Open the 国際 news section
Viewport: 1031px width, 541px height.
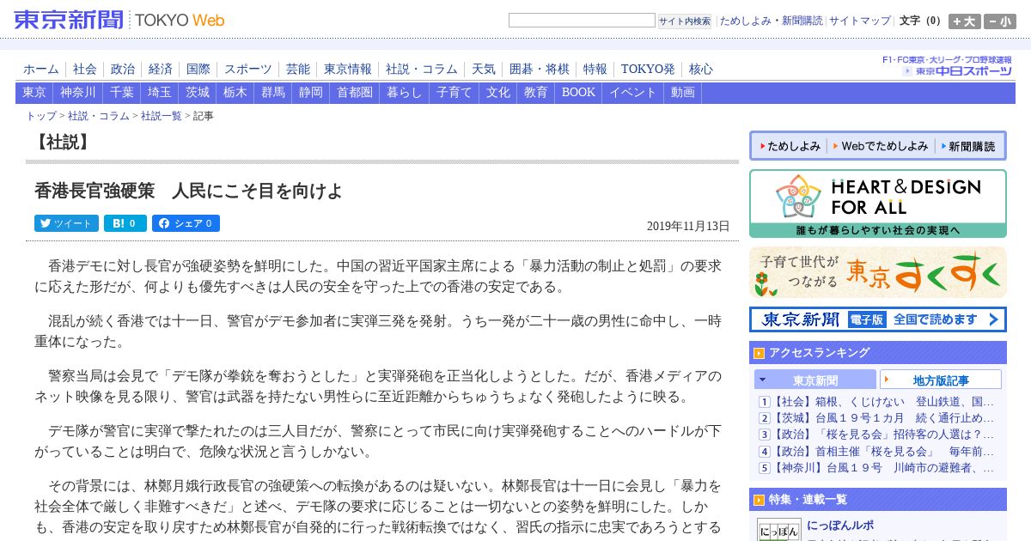coord(198,70)
